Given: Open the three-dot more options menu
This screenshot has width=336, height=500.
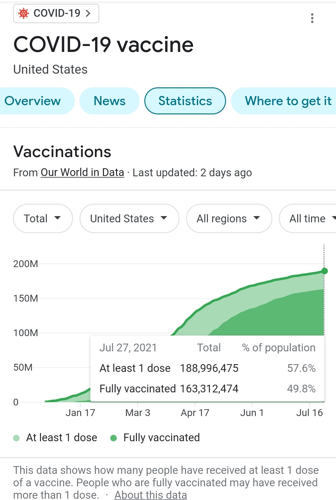Looking at the screenshot, I should (x=312, y=18).
